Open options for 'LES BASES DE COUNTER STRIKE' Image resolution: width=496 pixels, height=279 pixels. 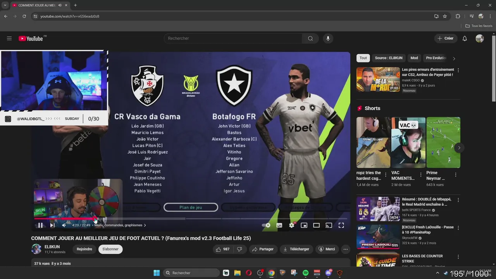(x=458, y=257)
